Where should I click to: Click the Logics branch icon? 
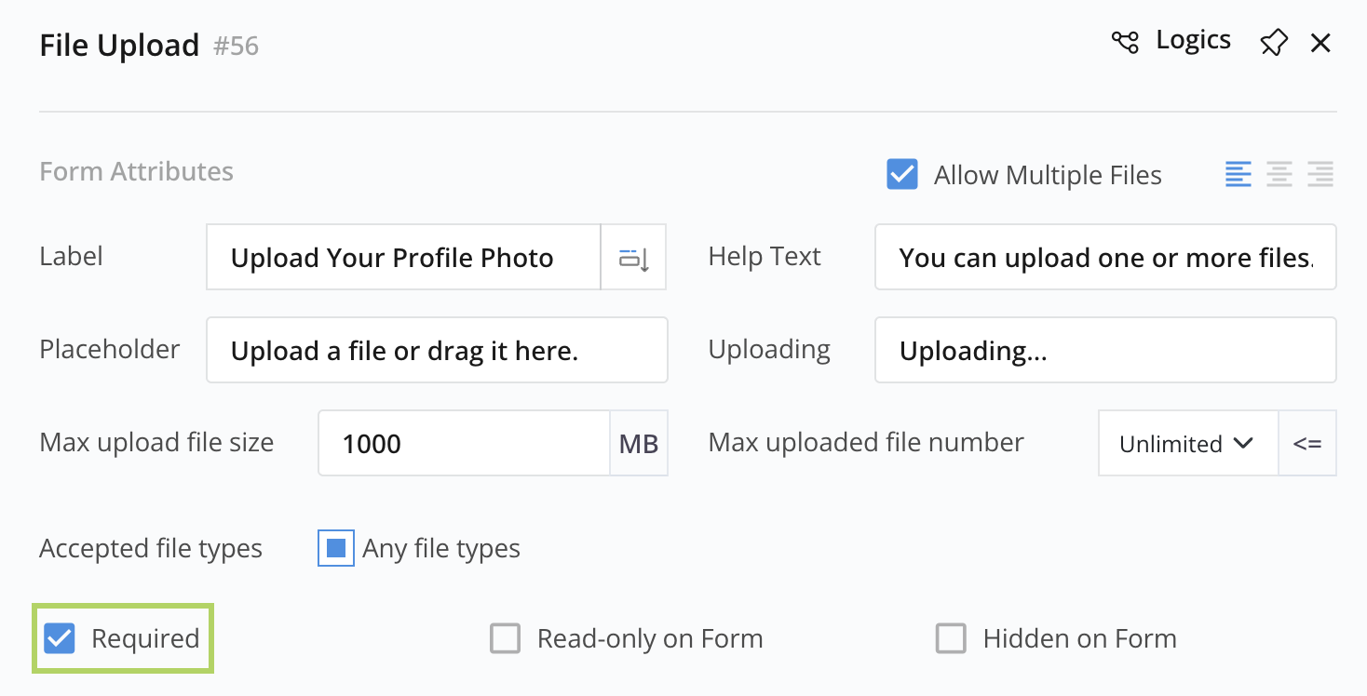pos(1125,42)
